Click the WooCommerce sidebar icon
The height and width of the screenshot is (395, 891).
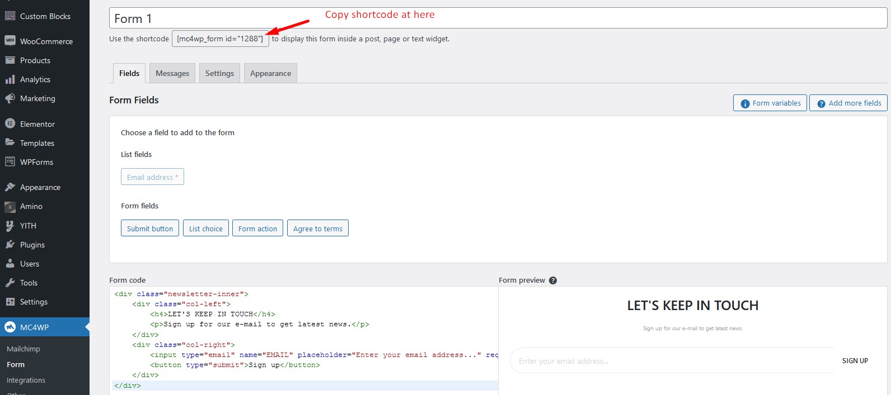[x=10, y=41]
